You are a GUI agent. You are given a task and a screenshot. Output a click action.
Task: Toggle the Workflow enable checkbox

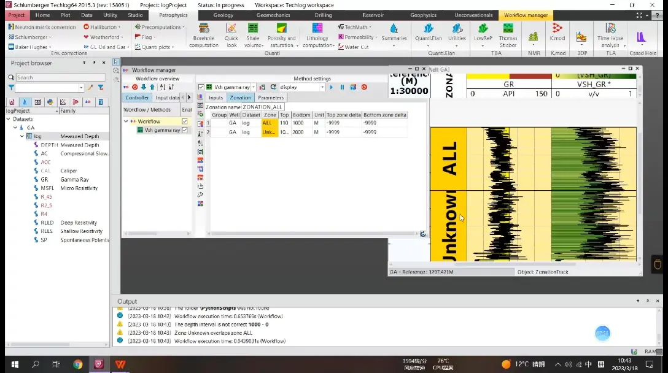pos(185,121)
